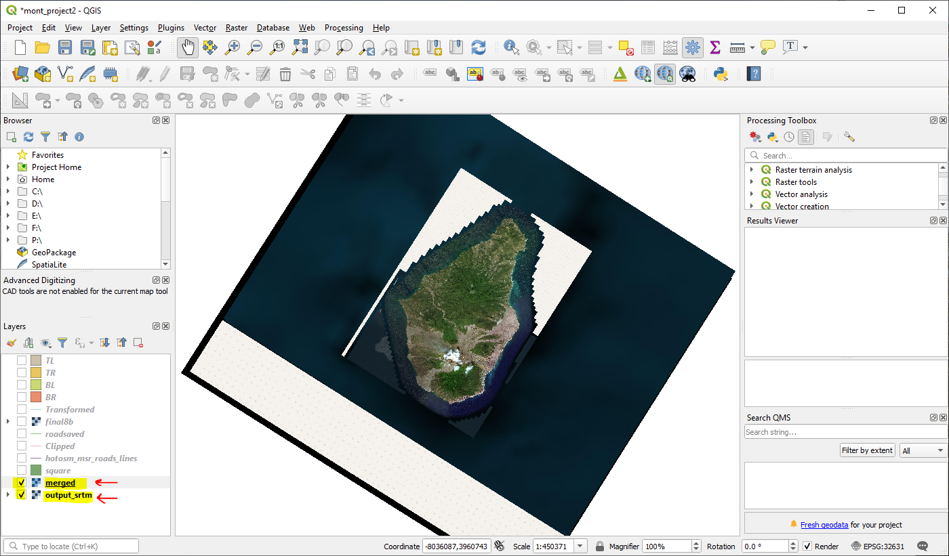Select the Pan Map hand tool
The width and height of the screenshot is (949, 556).
coord(188,47)
